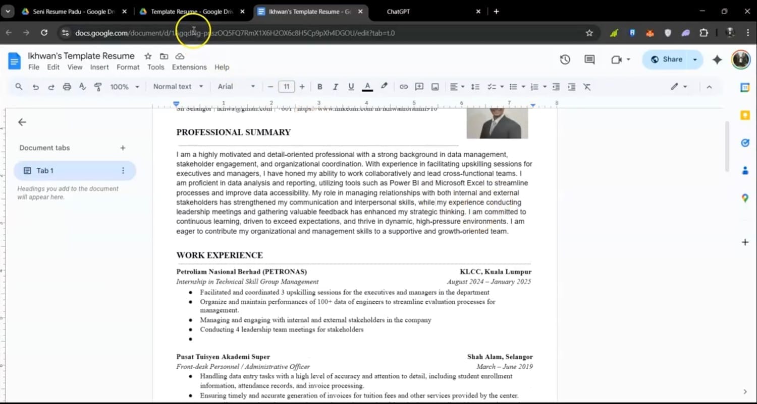This screenshot has width=757, height=404.
Task: Toggle bold formatting
Action: tap(319, 87)
